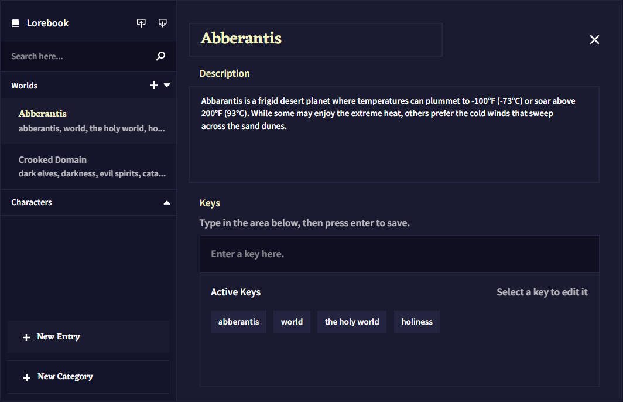Collapse the Worlds section chevron
The width and height of the screenshot is (623, 402).
click(167, 85)
